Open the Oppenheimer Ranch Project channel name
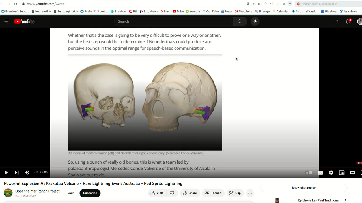Viewport: 362px width, 203px height. (x=37, y=191)
